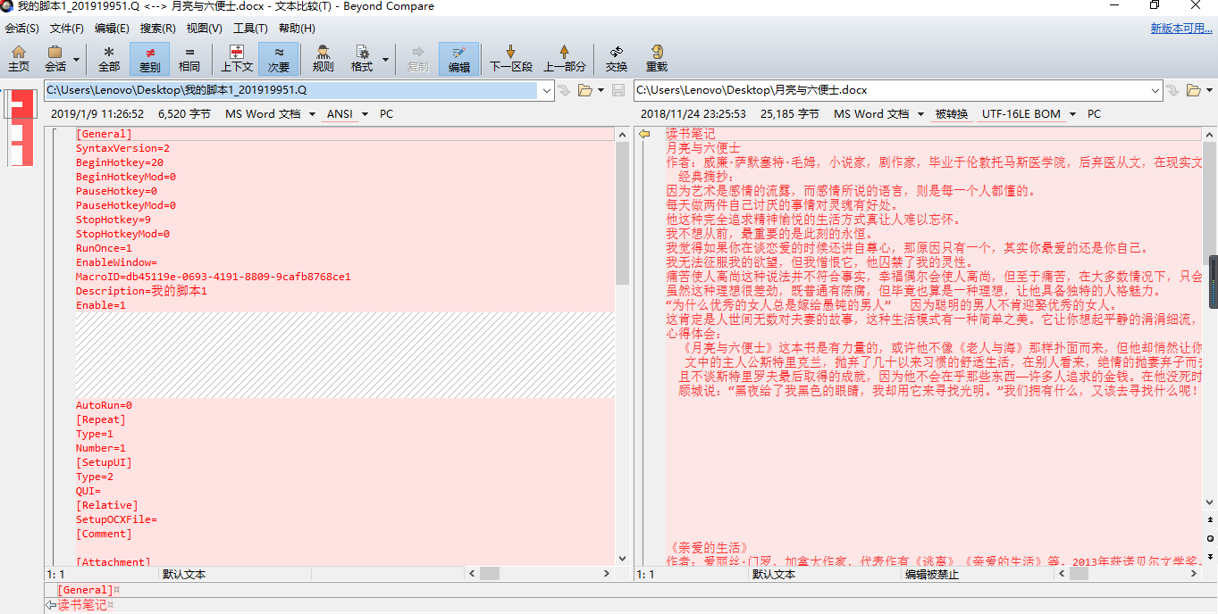The height and width of the screenshot is (614, 1218).
Task: Click the [Repeat] line in left pane
Action: (x=100, y=419)
